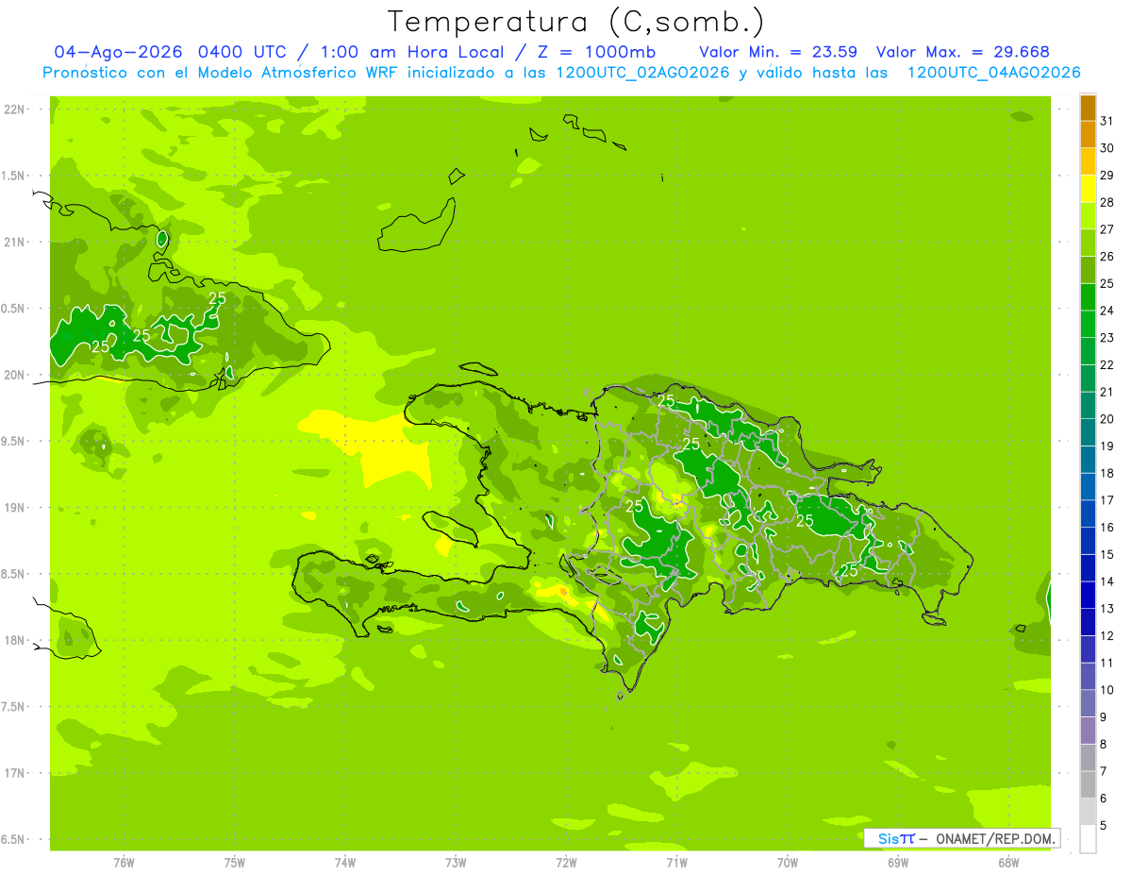Click the "19N" latitude axis label

pyautogui.click(x=14, y=508)
